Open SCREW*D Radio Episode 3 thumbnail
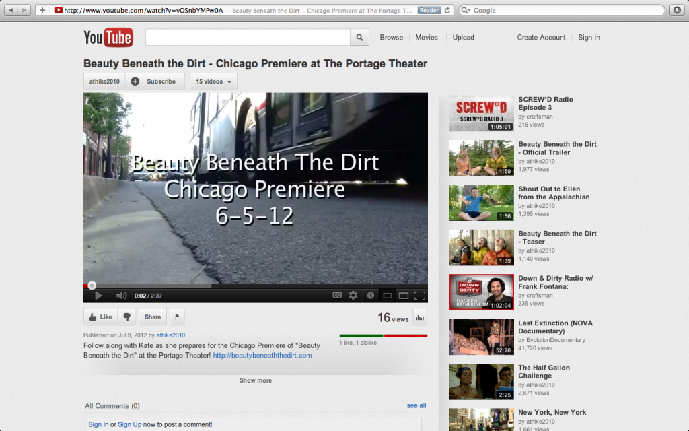This screenshot has width=689, height=431. point(482,113)
